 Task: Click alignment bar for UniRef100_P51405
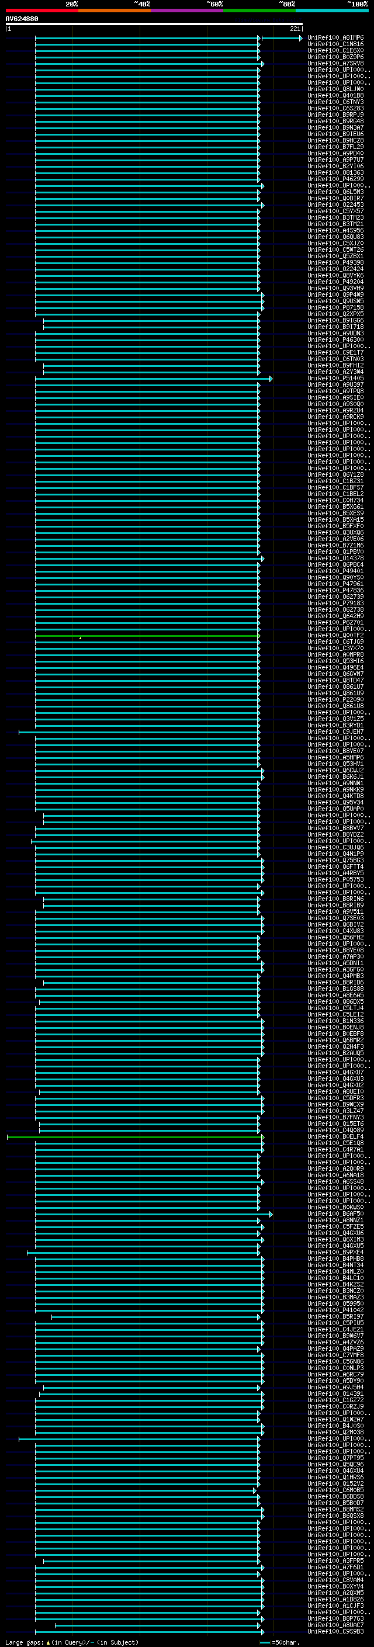pos(154,379)
